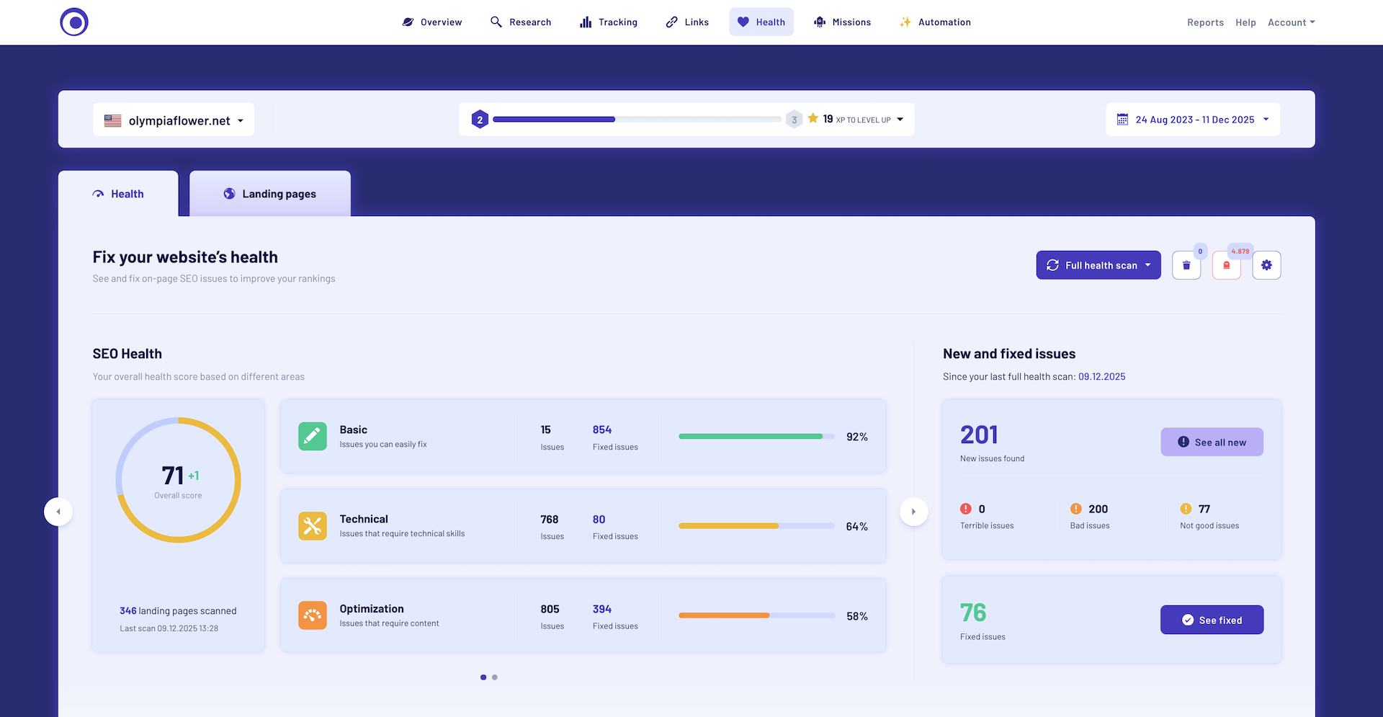Viewport: 1383px width, 717px height.
Task: Click the yellow Technical tools icon
Action: [312, 526]
